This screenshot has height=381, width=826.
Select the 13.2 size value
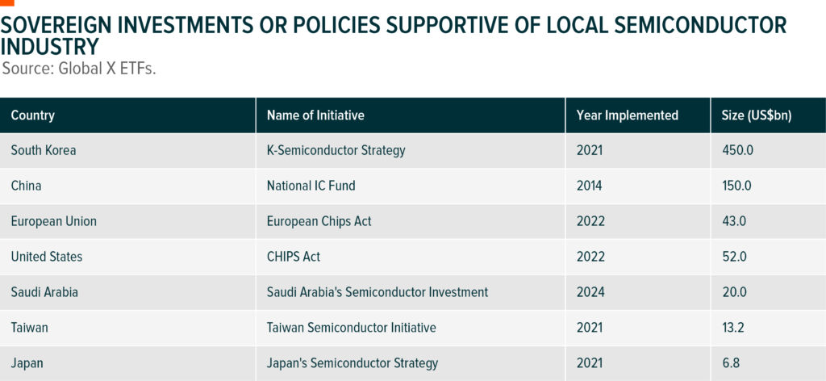(x=733, y=328)
